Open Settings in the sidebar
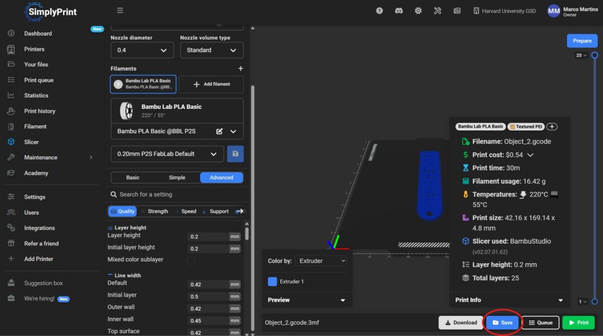Viewport: 603px width, 336px height. pyautogui.click(x=35, y=197)
